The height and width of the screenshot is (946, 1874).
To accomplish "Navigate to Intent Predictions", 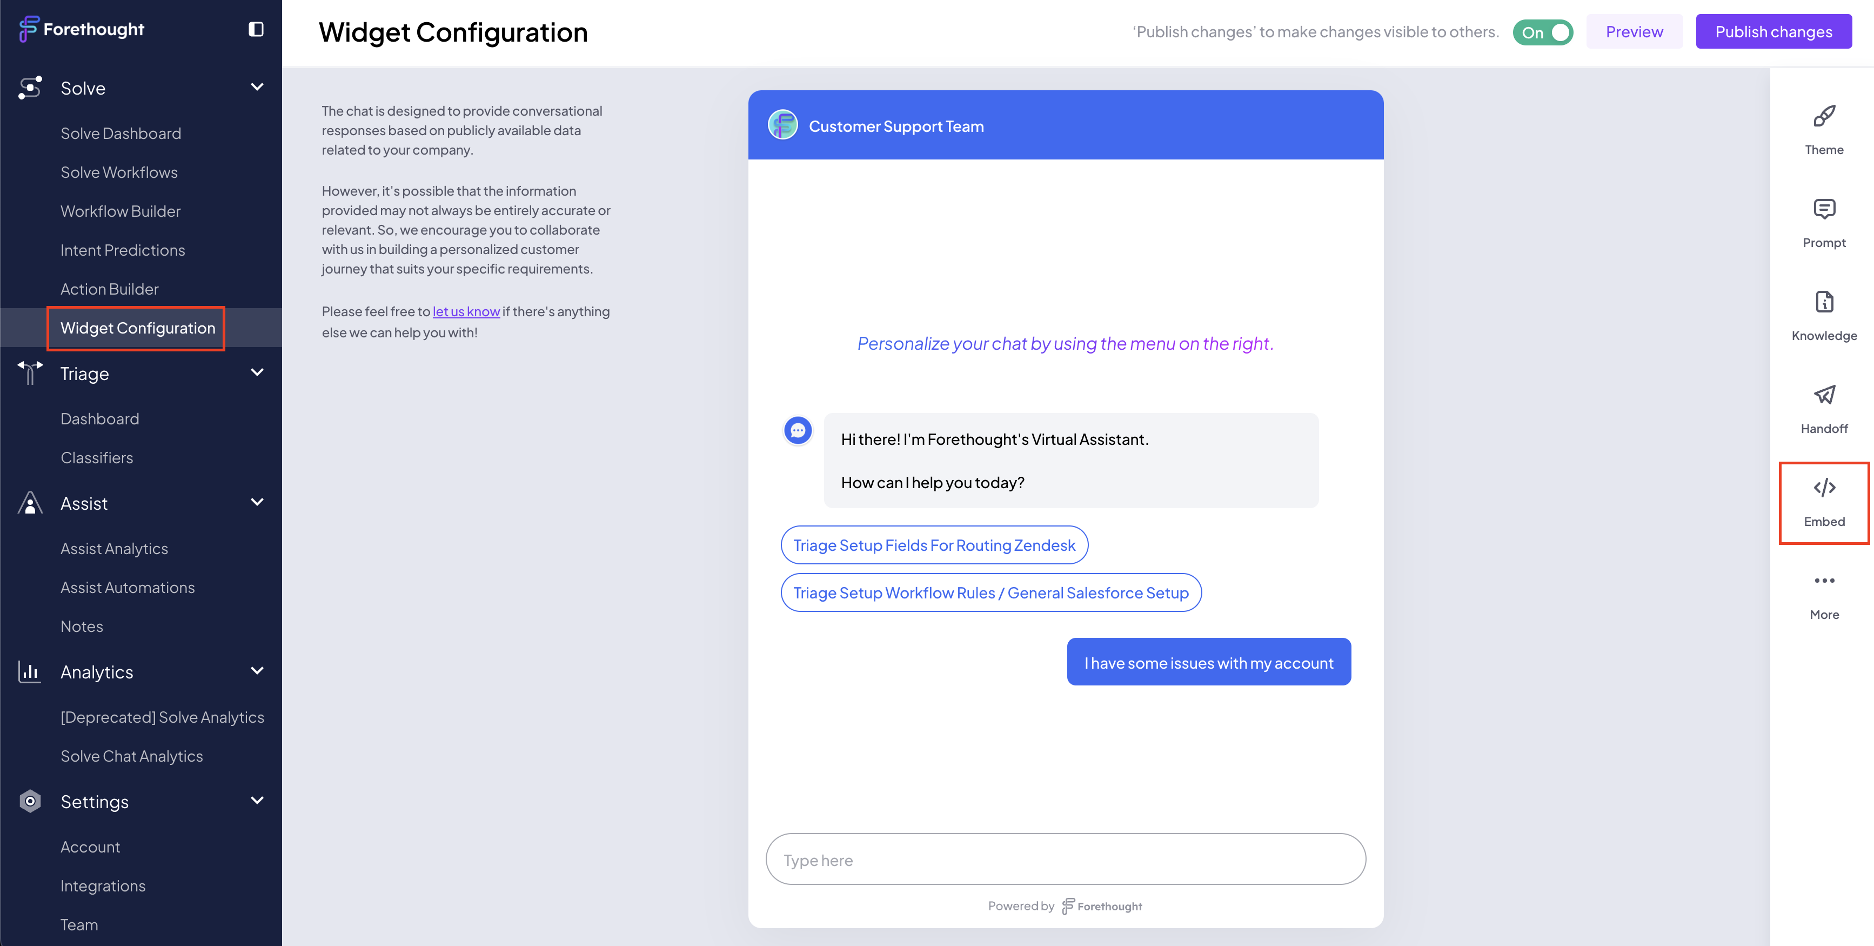I will click(x=123, y=250).
